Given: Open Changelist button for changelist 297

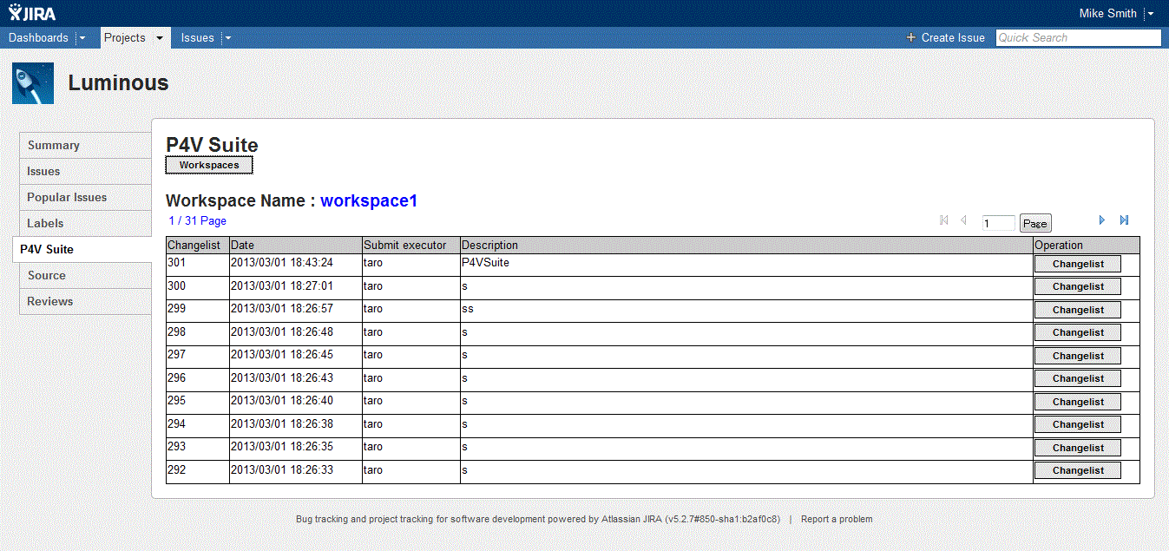Looking at the screenshot, I should pos(1078,356).
